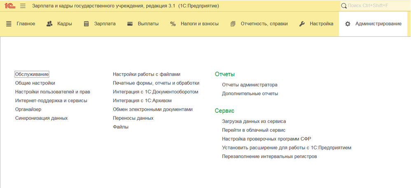The image size is (411, 188).
Task: Click the Отчеты group heading
Action: click(224, 74)
